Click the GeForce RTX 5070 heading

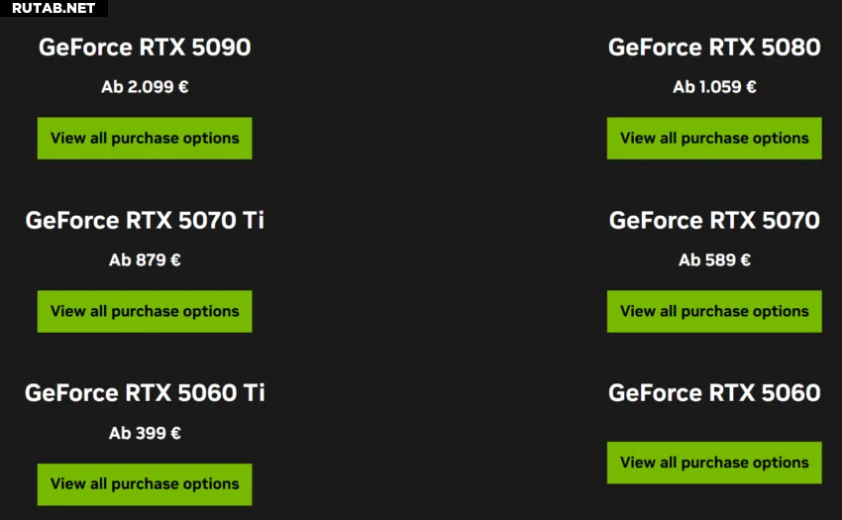click(x=714, y=220)
